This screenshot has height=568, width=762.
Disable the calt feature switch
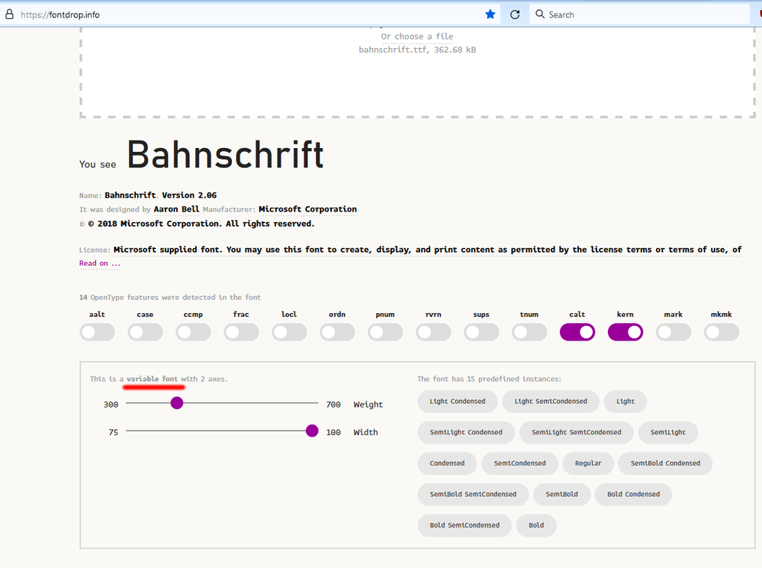click(x=577, y=332)
